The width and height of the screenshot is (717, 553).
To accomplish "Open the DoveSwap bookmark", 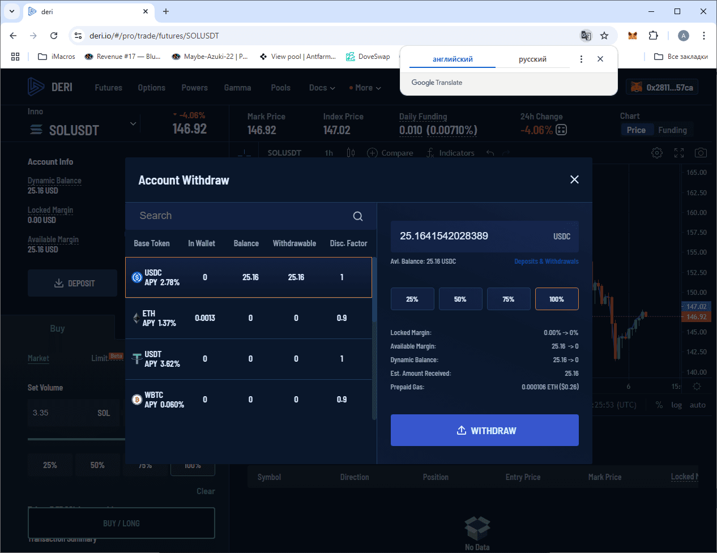I will [x=368, y=57].
